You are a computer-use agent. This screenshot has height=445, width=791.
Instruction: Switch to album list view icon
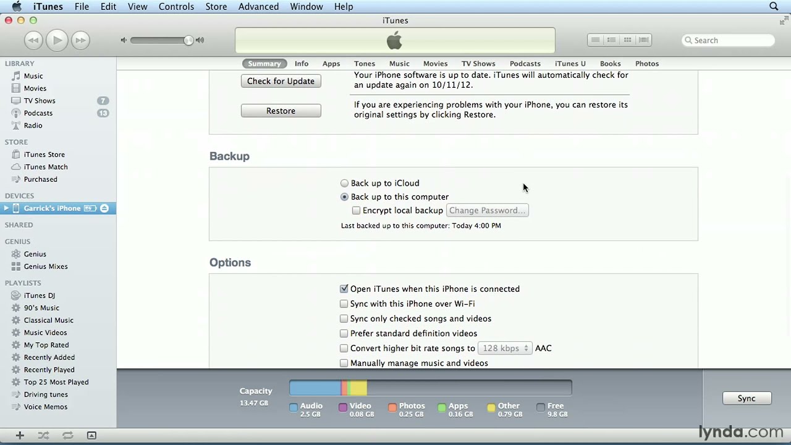(x=611, y=40)
